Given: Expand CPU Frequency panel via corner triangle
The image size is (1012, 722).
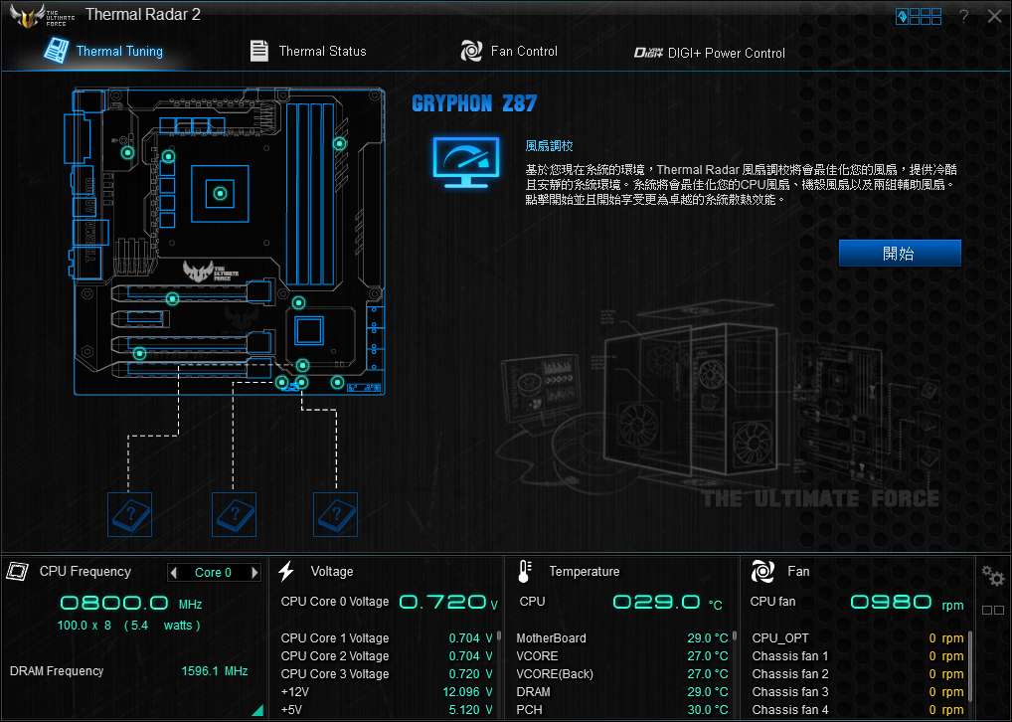Looking at the screenshot, I should coord(257,710).
